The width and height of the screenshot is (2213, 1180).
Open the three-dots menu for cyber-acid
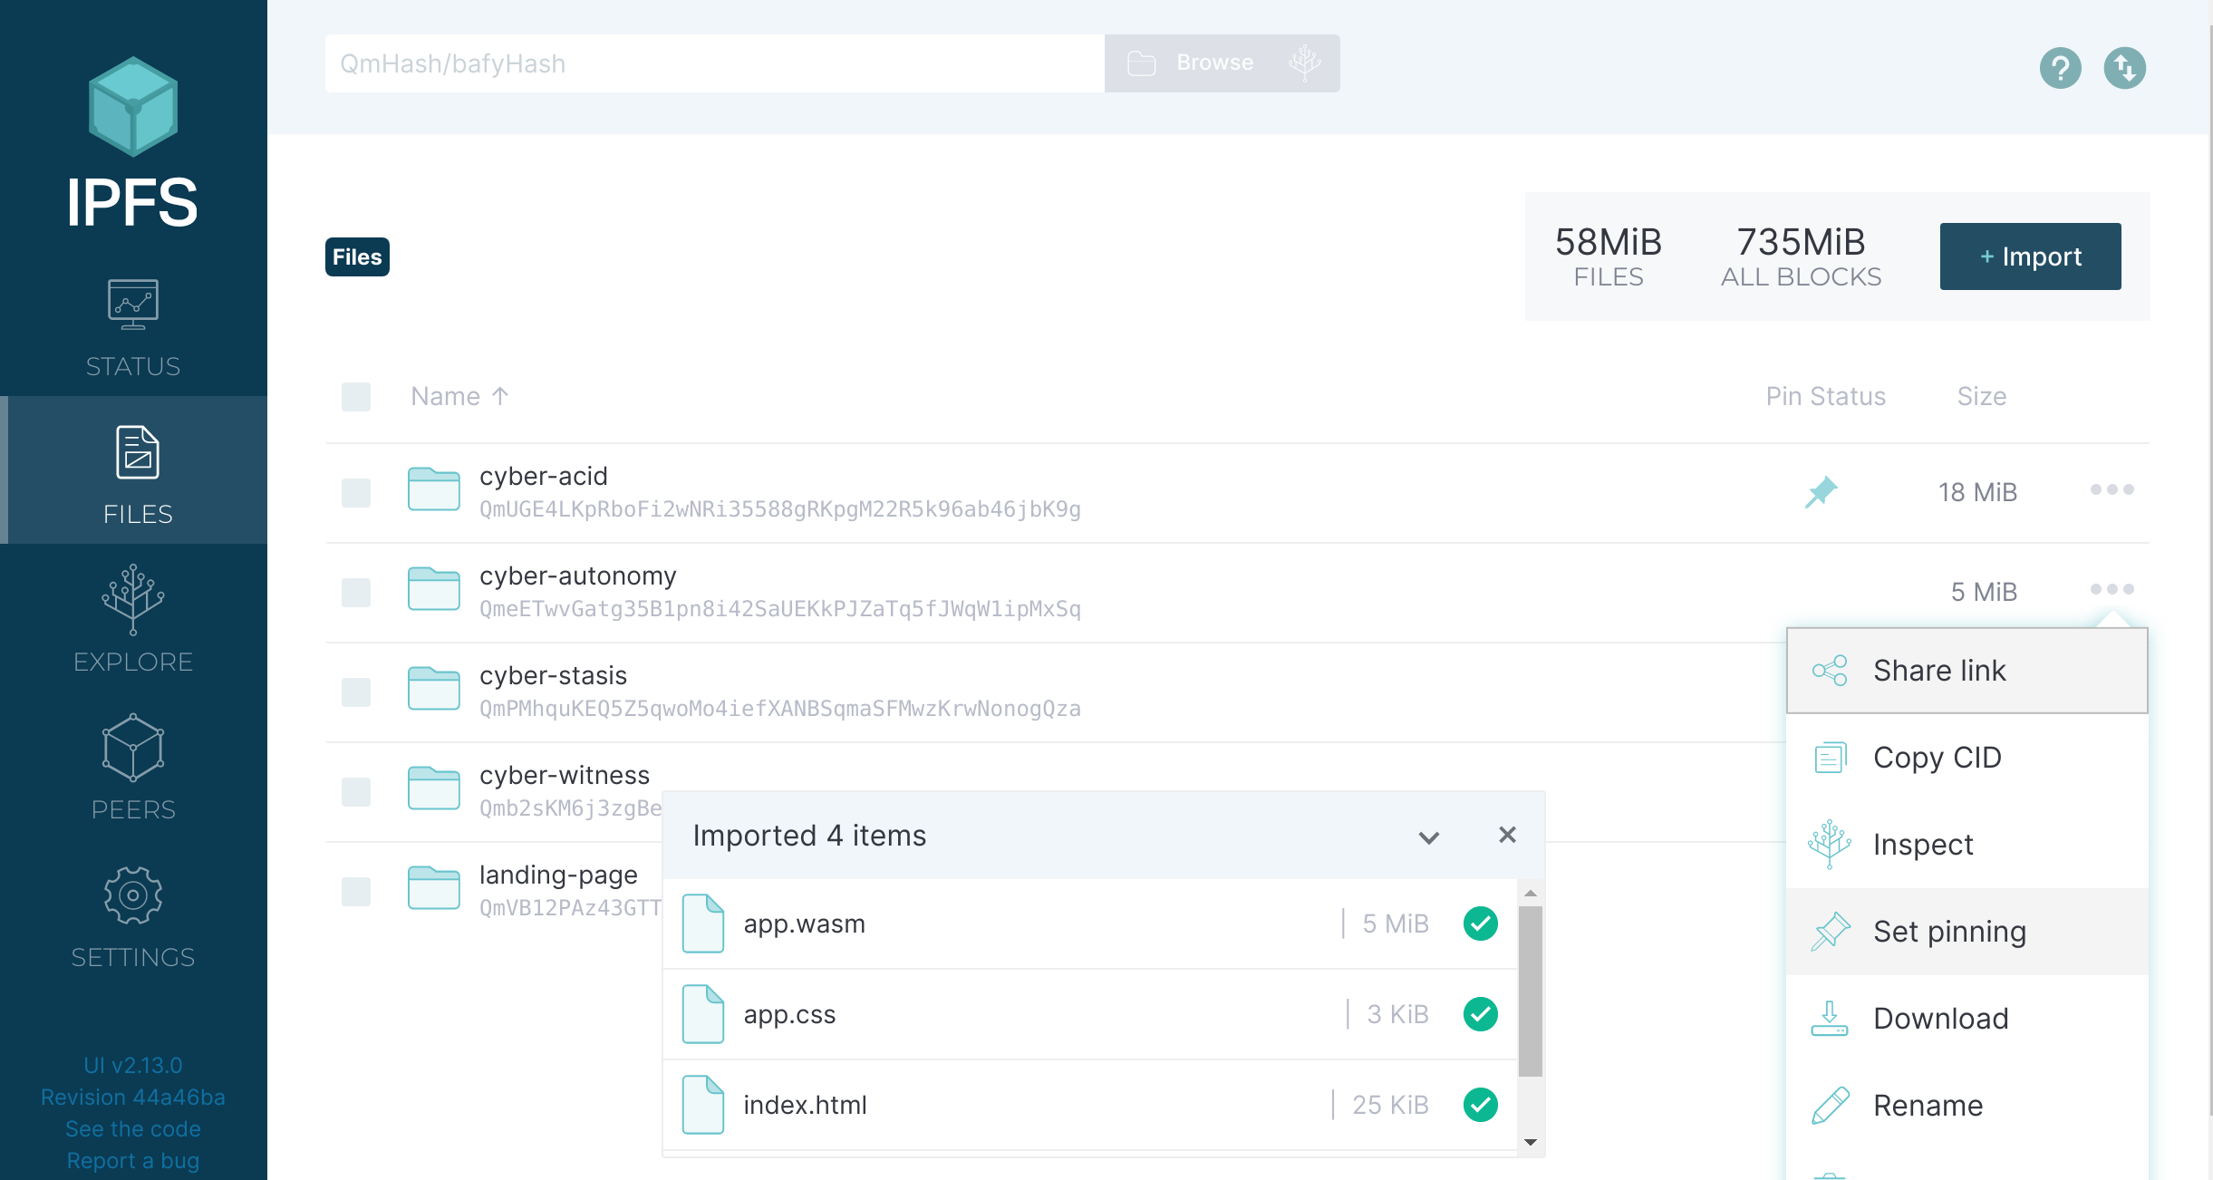pos(2112,490)
